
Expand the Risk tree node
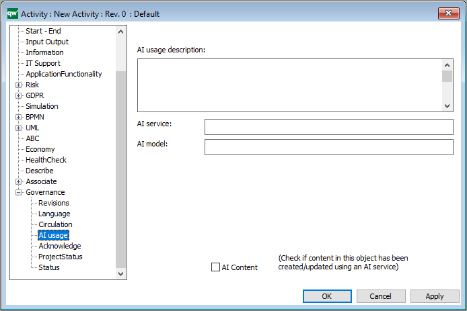coord(18,85)
